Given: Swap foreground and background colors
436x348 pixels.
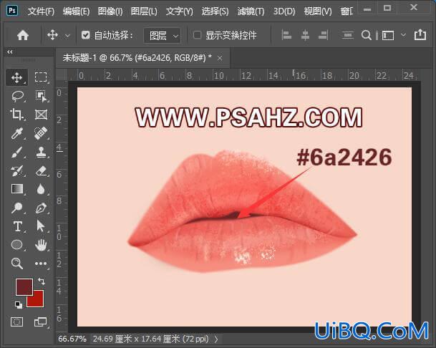Looking at the screenshot, I should [x=42, y=281].
